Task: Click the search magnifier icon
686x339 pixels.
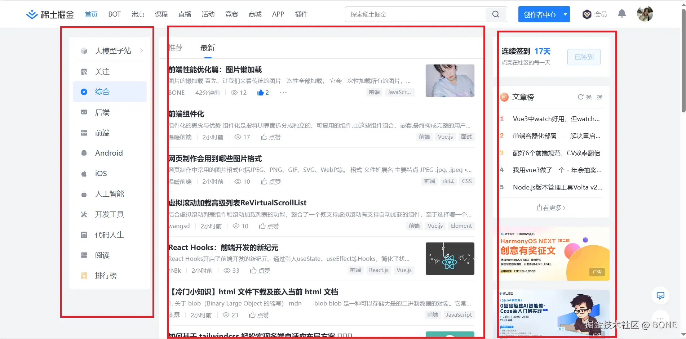Action: [x=495, y=14]
